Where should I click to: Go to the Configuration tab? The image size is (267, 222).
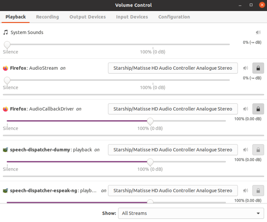click(x=174, y=17)
